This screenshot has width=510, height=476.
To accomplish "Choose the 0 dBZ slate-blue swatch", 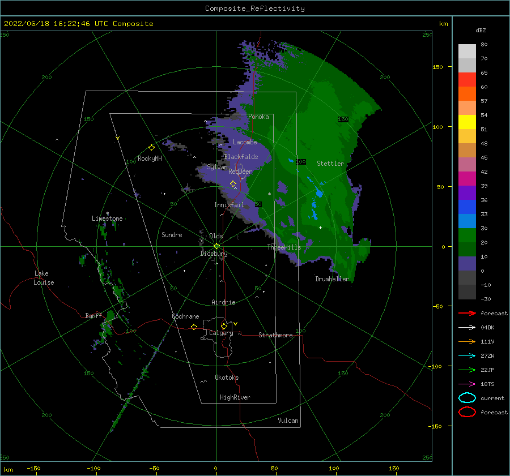I will pos(467,264).
